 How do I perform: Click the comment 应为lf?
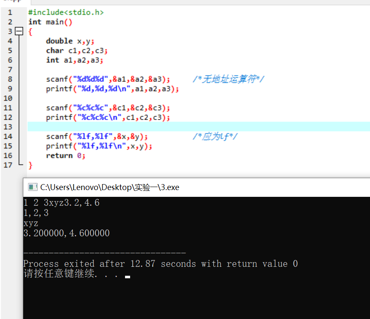(215, 137)
